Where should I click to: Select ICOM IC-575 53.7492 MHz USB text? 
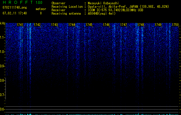tap(115, 10)
